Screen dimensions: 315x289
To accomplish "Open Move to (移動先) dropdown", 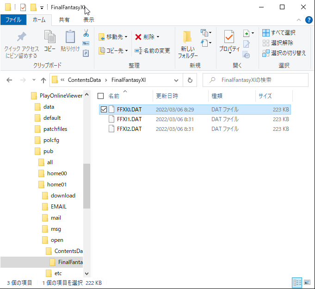I will click(113, 37).
